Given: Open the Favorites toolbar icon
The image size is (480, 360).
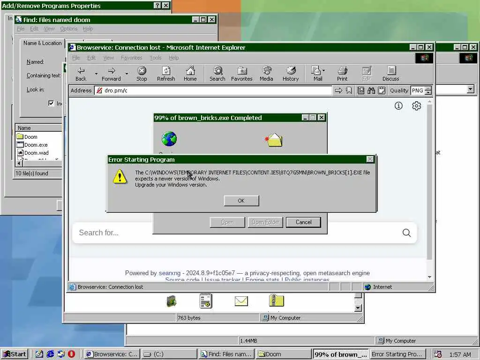Looking at the screenshot, I should click(x=241, y=74).
